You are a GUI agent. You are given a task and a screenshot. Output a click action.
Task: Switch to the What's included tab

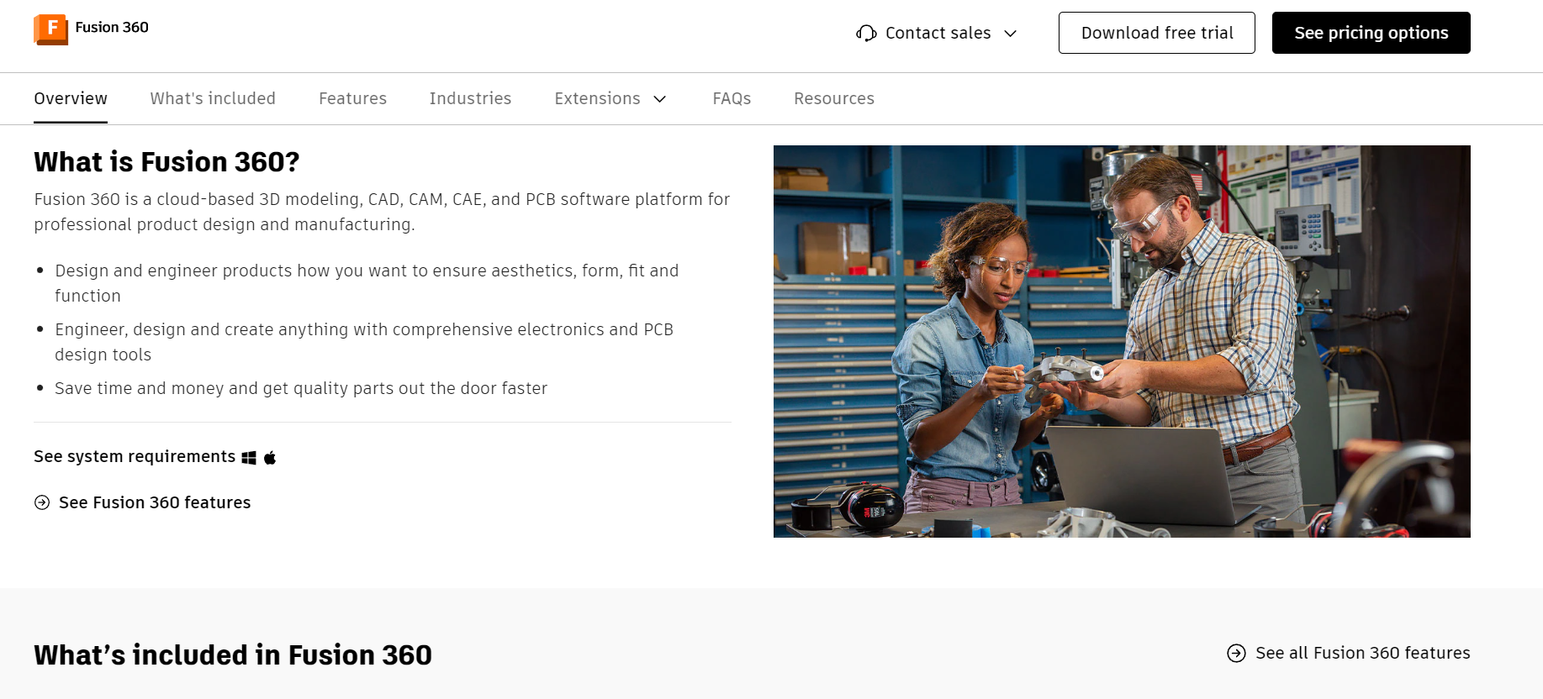coord(213,98)
